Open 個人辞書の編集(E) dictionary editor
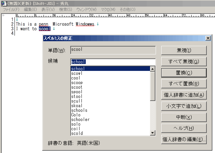 click(184, 139)
